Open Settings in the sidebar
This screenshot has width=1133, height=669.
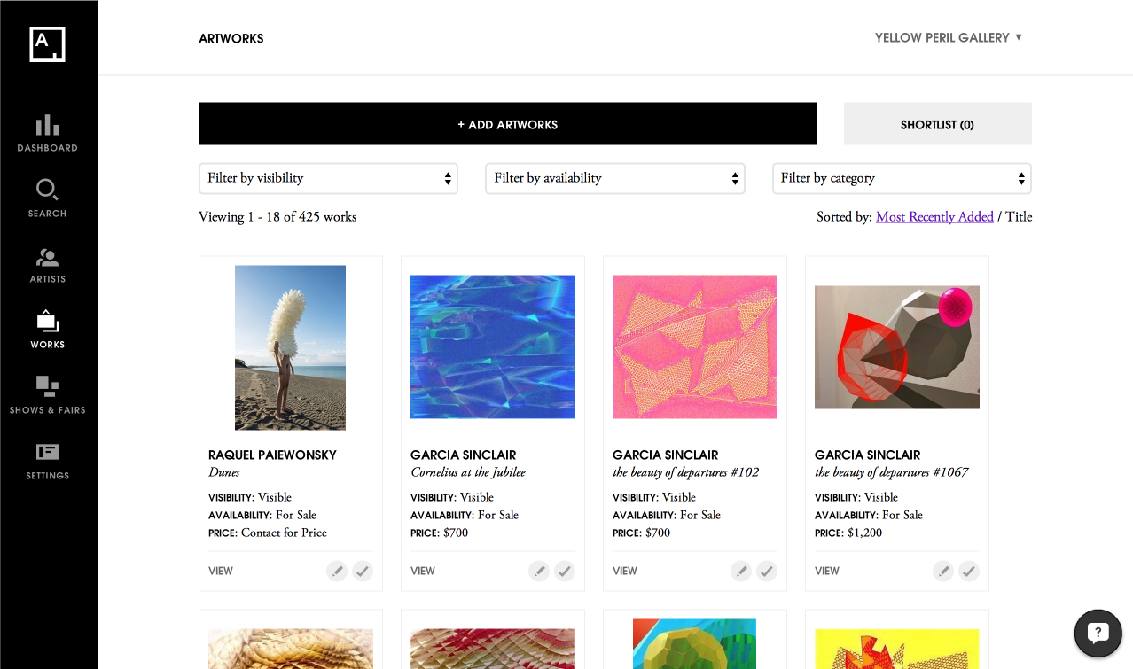(48, 461)
